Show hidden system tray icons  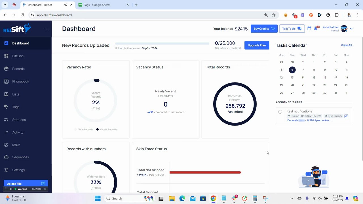[292, 198]
